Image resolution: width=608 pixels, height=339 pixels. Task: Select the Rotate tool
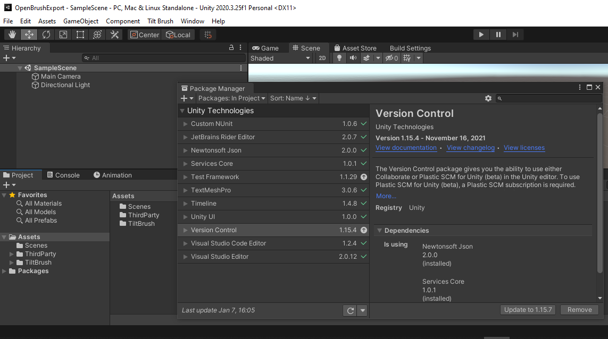click(46, 35)
